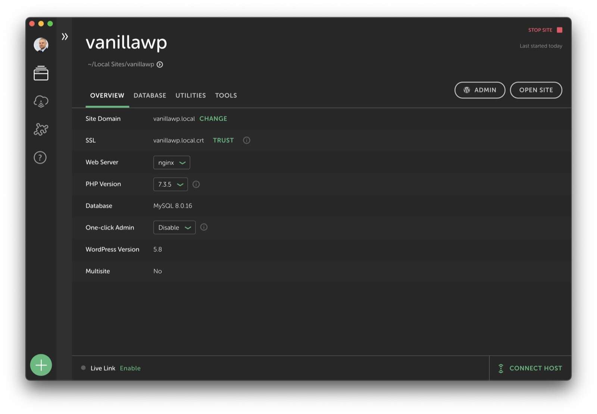The image size is (597, 414).
Task: Click Connect Host label
Action: (x=536, y=368)
